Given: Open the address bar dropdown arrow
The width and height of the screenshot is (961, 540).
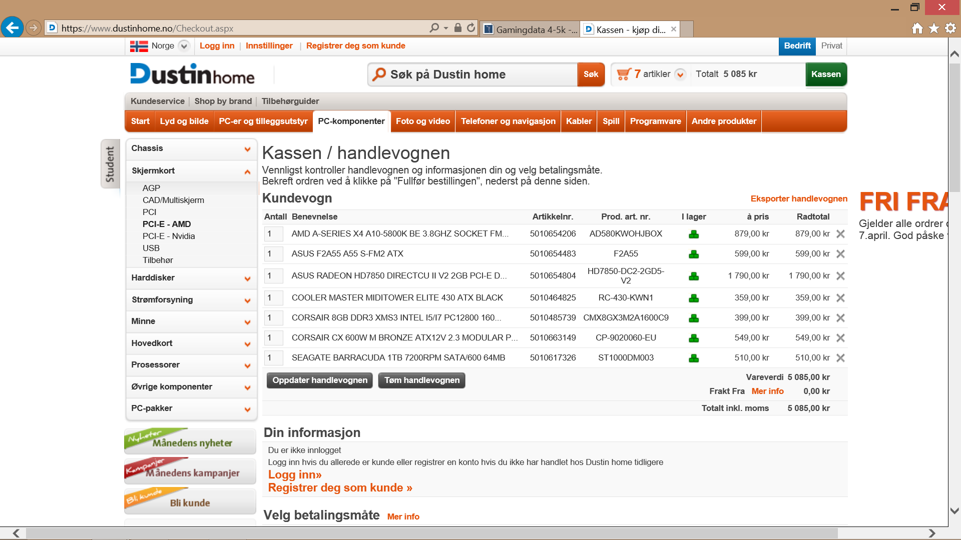Looking at the screenshot, I should click(x=446, y=28).
